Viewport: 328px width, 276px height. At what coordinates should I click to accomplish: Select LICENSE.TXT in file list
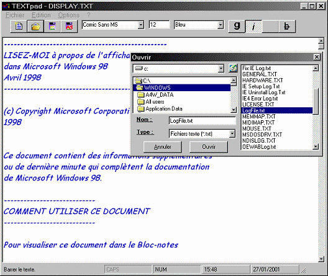[277, 105]
